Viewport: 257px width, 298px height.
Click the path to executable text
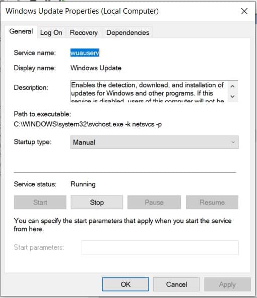pos(88,124)
